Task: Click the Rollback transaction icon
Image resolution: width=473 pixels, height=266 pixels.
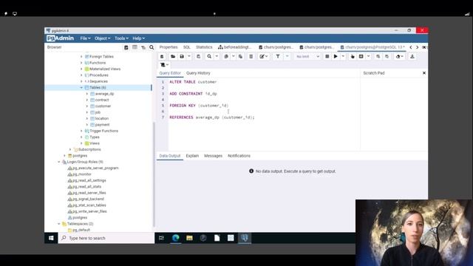Action: click(x=387, y=56)
